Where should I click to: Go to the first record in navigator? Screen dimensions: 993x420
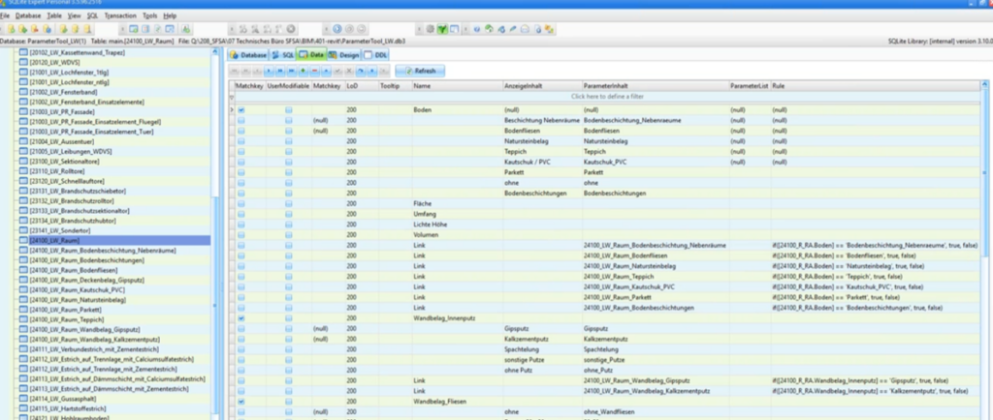click(235, 72)
